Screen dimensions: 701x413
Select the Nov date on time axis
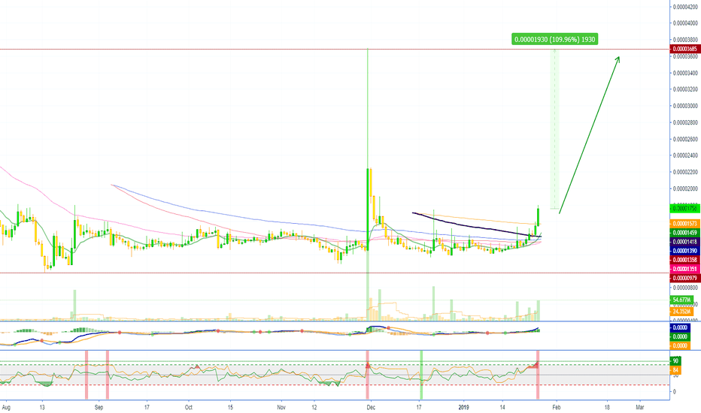pos(281,407)
